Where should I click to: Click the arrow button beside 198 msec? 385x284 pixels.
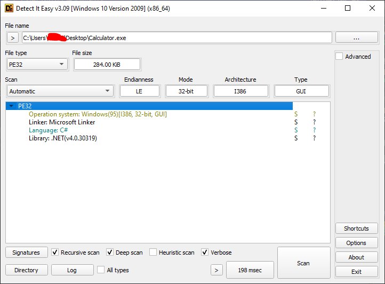click(x=216, y=270)
